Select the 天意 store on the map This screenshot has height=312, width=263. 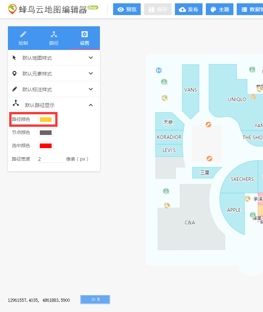click(x=168, y=122)
